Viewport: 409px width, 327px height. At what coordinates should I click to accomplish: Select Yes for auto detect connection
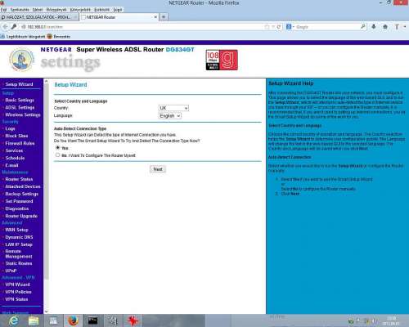pos(57,148)
